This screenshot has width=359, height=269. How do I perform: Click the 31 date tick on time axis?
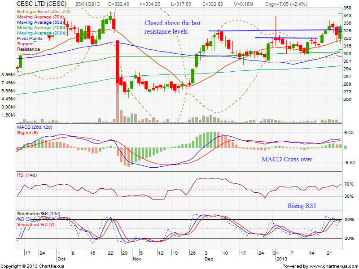click(276, 253)
